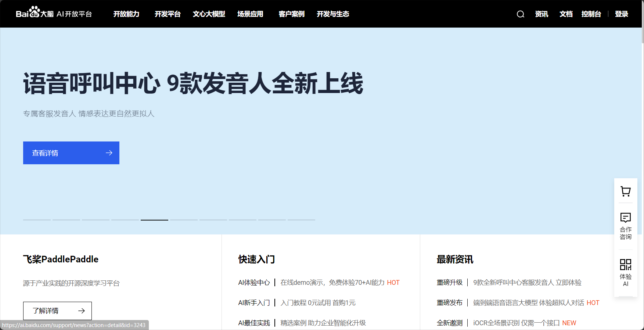Viewport: 644px width, 330px height.
Task: Click the 最新资讯 heading
Action: point(455,259)
